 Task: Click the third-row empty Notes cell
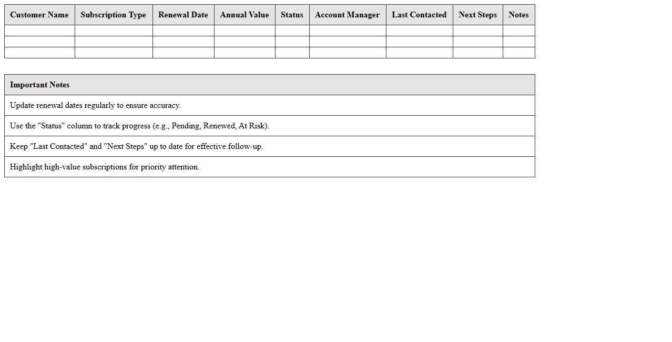coord(518,53)
